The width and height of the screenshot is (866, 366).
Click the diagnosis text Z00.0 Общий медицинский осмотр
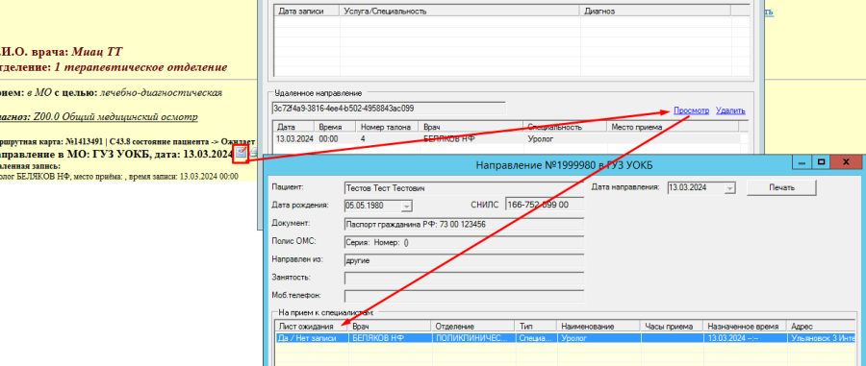(x=115, y=117)
